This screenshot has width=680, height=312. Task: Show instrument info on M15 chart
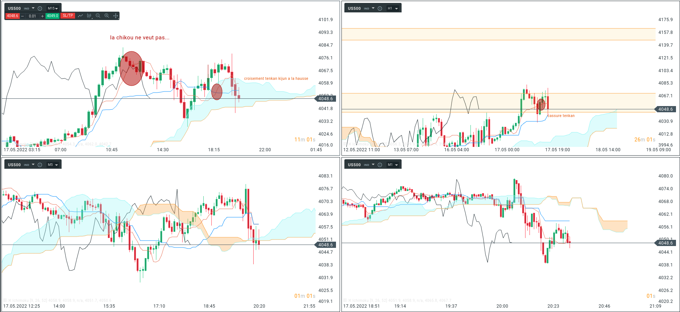40,8
